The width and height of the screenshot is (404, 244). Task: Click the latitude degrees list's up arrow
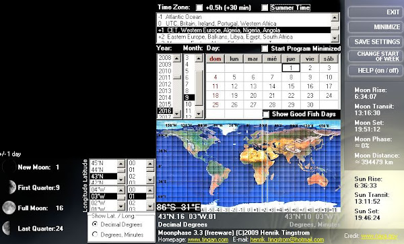[x=121, y=163]
